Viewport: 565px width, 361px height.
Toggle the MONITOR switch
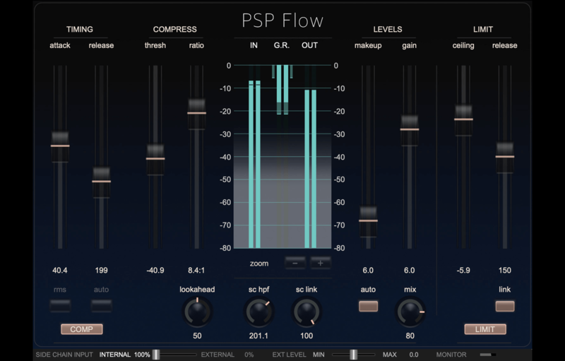click(488, 355)
